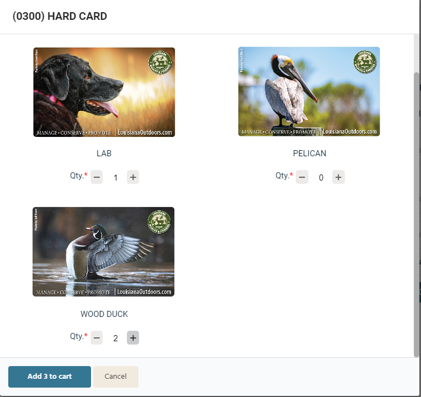Decrease the LAB card quantity
This screenshot has width=421, height=397.
[97, 177]
